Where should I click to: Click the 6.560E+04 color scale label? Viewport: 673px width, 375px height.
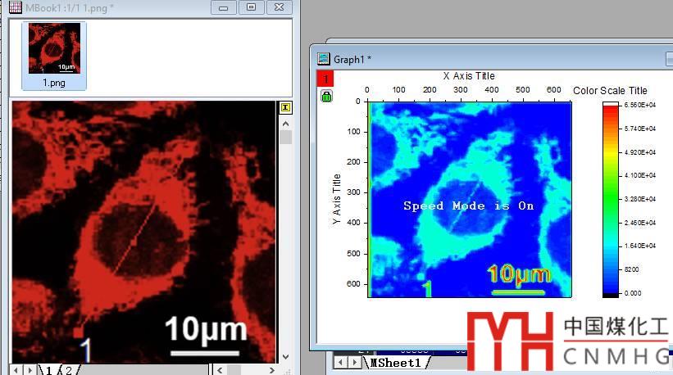(640, 105)
